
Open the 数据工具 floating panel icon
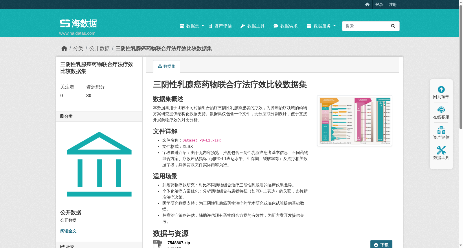click(441, 150)
